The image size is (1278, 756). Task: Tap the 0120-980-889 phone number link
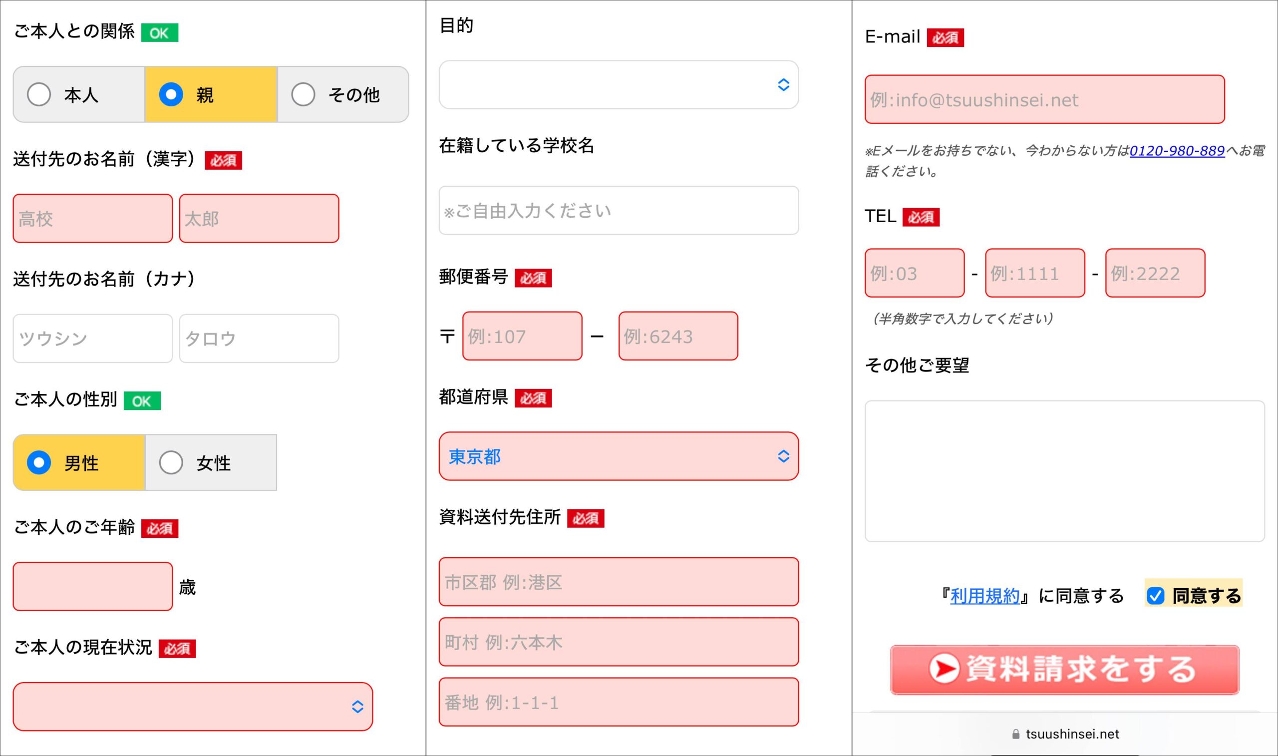coord(1177,151)
